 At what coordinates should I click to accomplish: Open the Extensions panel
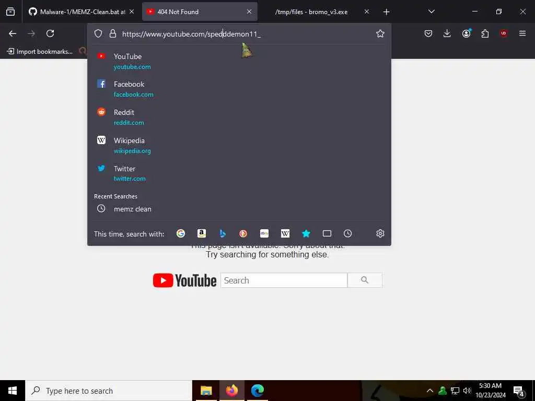pyautogui.click(x=485, y=33)
